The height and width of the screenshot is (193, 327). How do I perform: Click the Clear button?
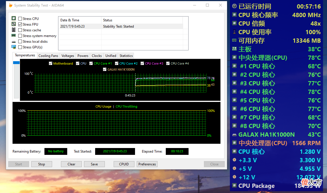[x=71, y=164]
